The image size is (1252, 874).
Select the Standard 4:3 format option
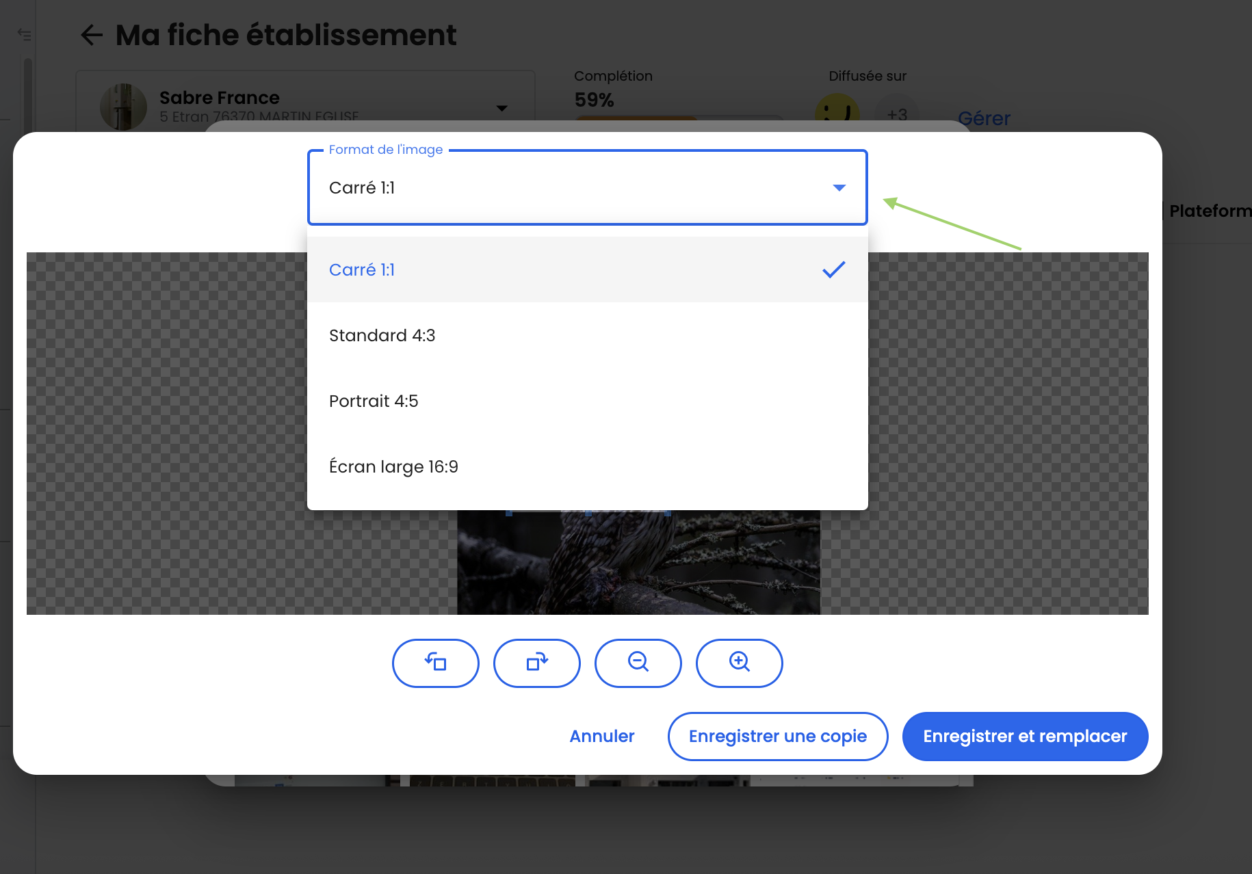587,335
